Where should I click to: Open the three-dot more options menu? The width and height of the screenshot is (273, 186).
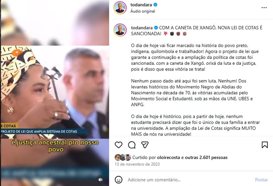click(x=264, y=8)
